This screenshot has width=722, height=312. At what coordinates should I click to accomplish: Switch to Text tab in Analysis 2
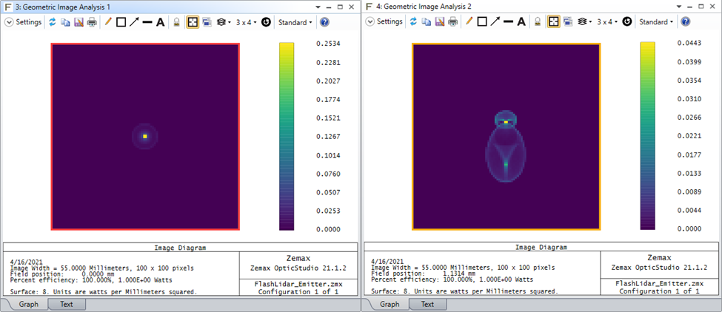pyautogui.click(x=427, y=304)
